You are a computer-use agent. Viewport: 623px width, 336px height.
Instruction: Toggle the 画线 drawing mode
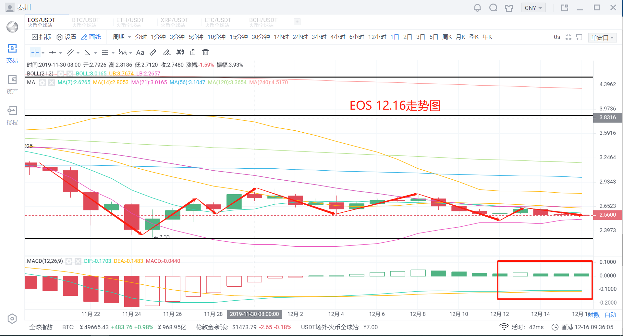(91, 37)
